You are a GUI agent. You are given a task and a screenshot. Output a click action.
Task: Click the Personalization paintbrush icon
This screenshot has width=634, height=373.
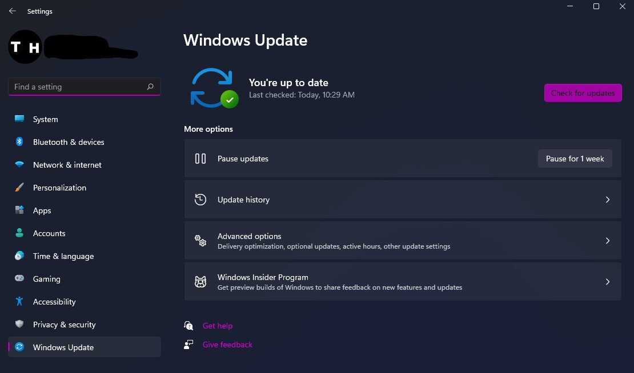[x=19, y=187]
